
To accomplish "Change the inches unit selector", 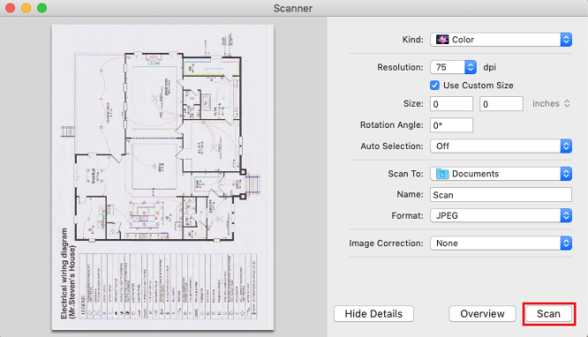I will click(551, 104).
